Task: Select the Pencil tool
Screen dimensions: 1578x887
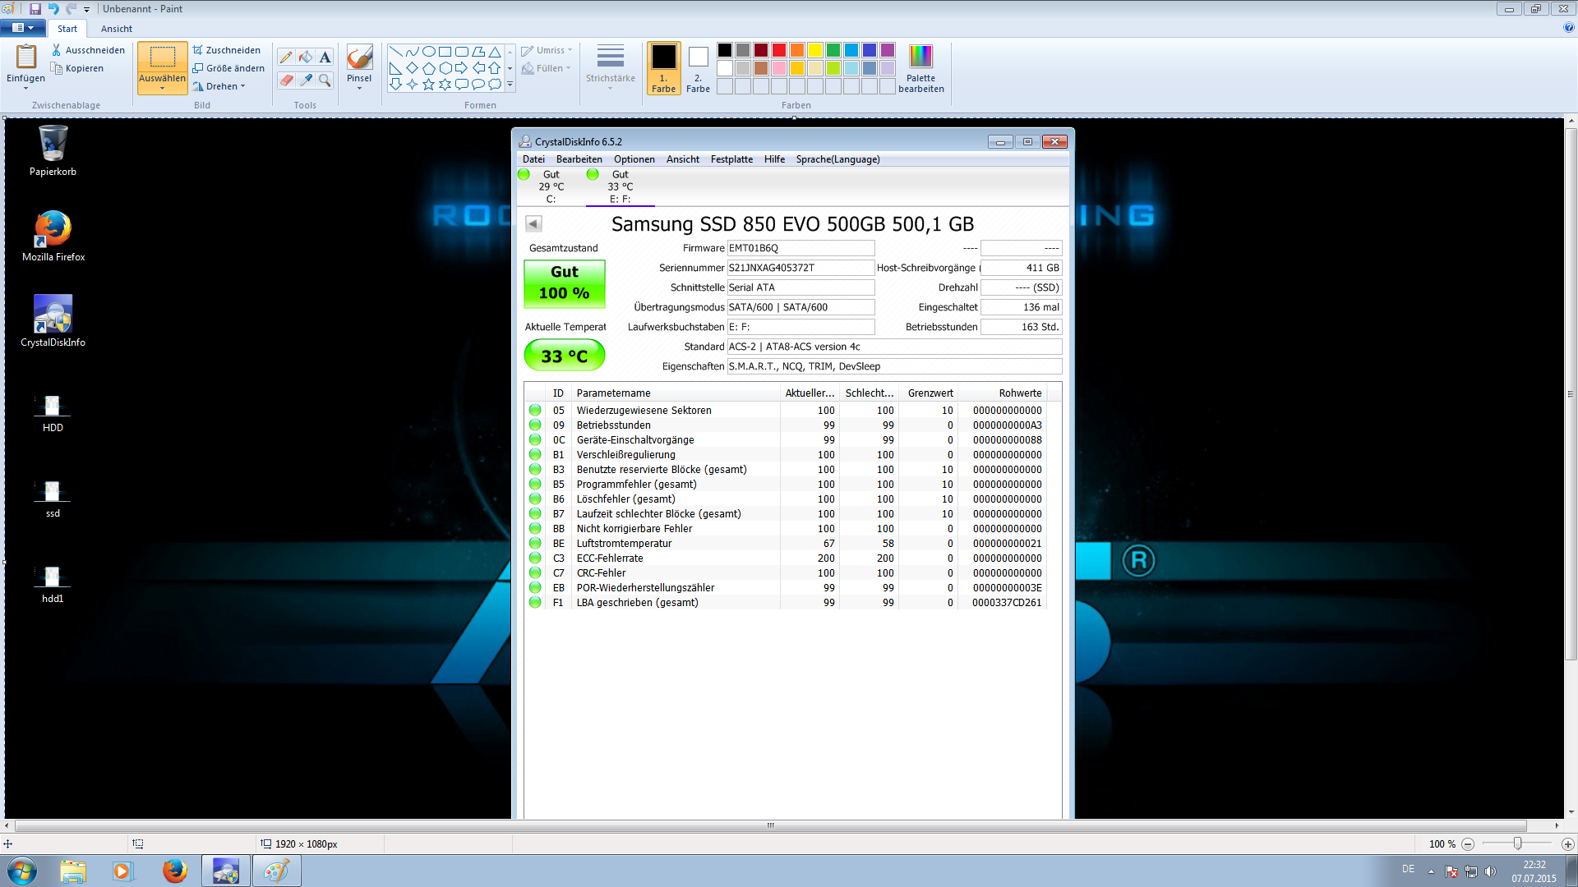Action: [286, 57]
